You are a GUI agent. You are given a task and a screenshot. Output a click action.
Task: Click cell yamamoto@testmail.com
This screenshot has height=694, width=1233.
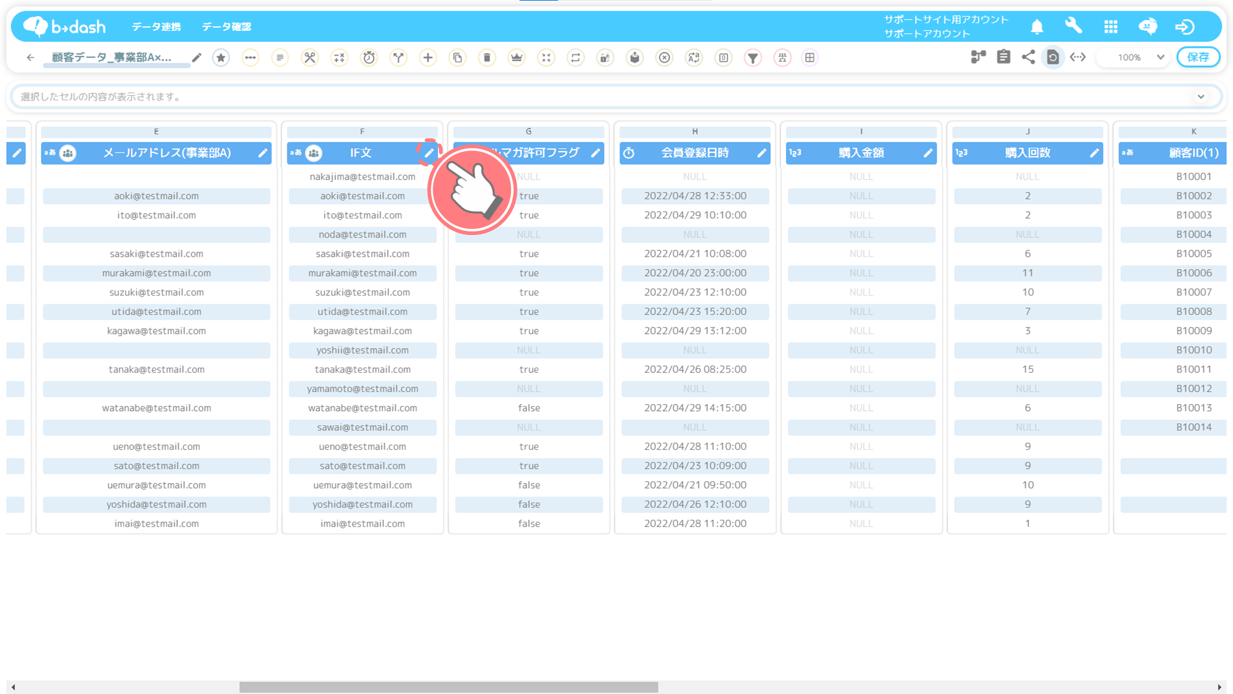click(x=363, y=389)
